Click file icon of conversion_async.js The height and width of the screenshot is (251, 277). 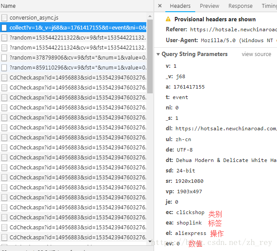[4, 18]
